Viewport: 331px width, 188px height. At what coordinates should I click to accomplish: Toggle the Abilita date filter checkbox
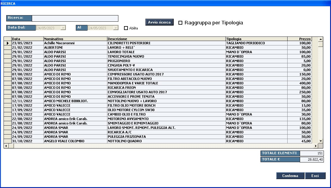pyautogui.click(x=126, y=28)
